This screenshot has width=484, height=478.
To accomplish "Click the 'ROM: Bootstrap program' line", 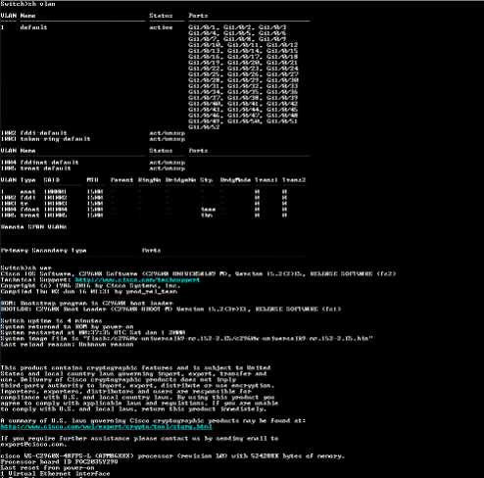I will tap(87, 304).
